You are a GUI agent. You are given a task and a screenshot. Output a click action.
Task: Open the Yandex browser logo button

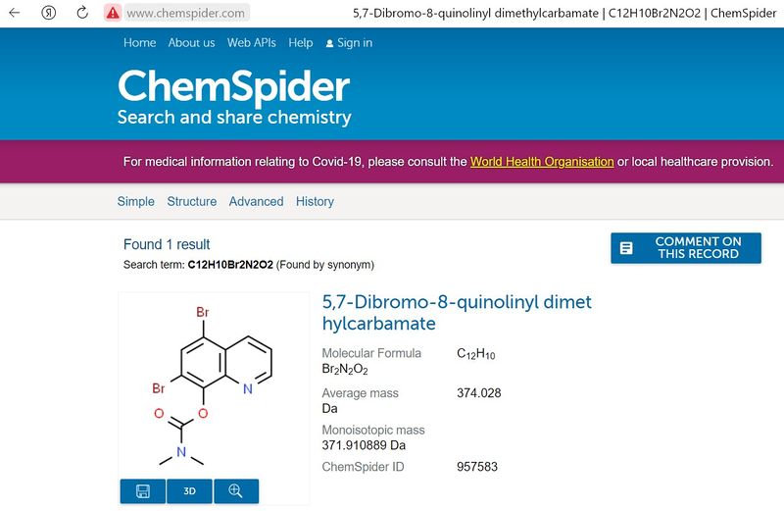coord(48,13)
